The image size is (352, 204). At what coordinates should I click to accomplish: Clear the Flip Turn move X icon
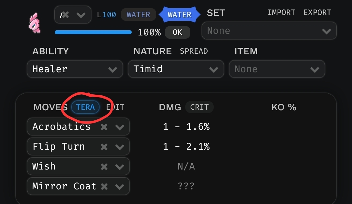[104, 147]
